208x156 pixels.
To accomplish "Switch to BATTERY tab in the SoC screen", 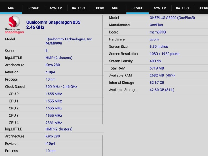I will (x=78, y=8).
